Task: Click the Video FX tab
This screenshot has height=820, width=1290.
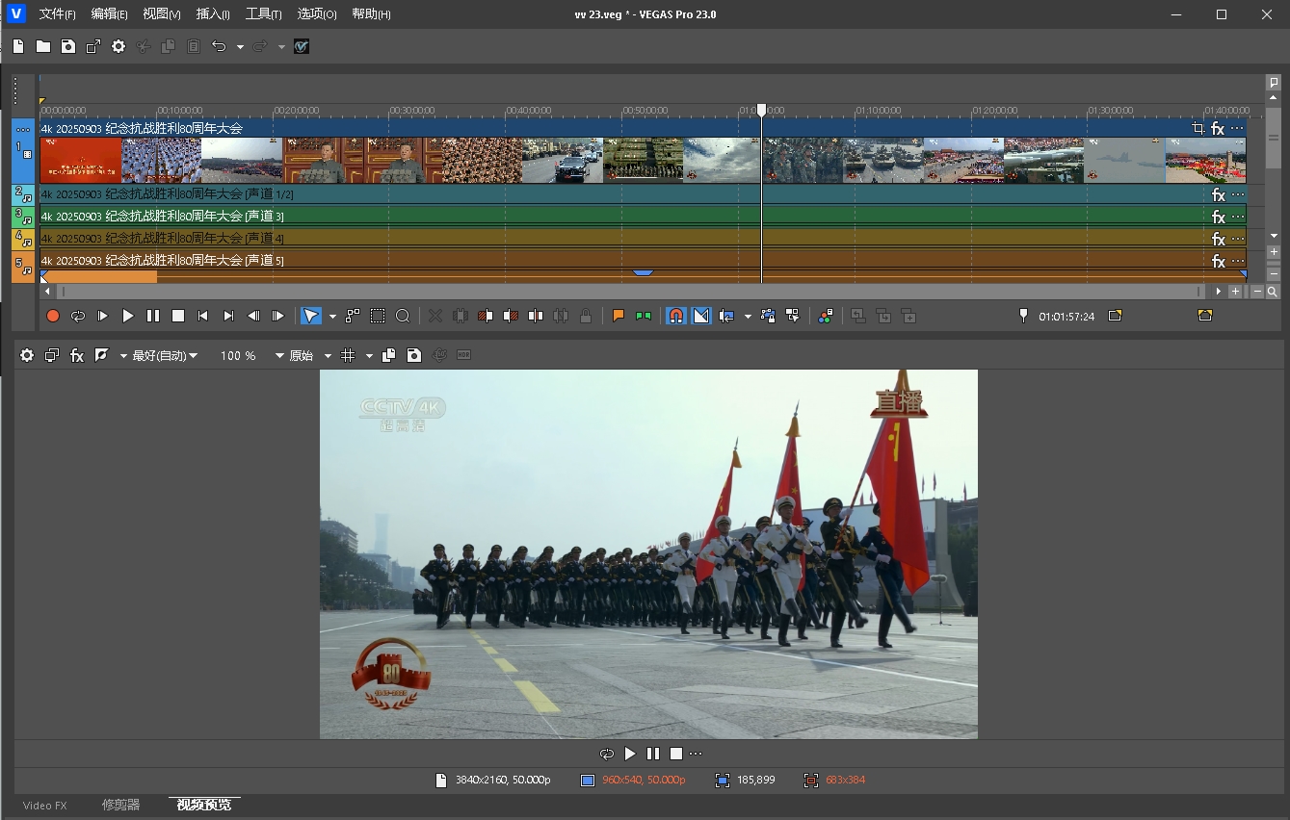Action: tap(44, 805)
